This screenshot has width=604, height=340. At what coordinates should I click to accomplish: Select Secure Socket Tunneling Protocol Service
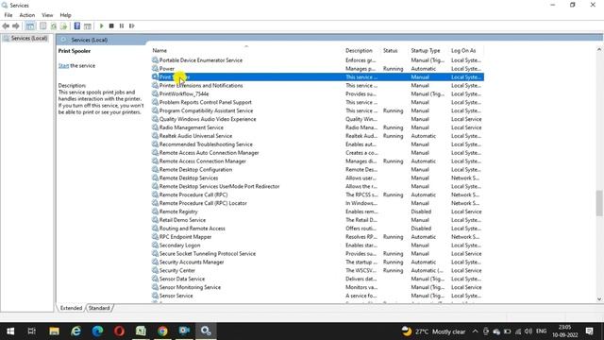208,254
